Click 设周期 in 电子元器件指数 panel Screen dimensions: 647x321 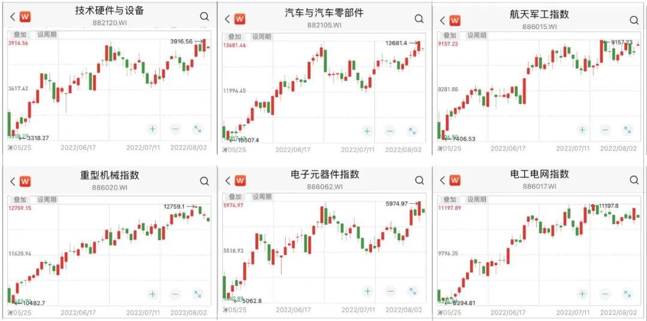261,197
